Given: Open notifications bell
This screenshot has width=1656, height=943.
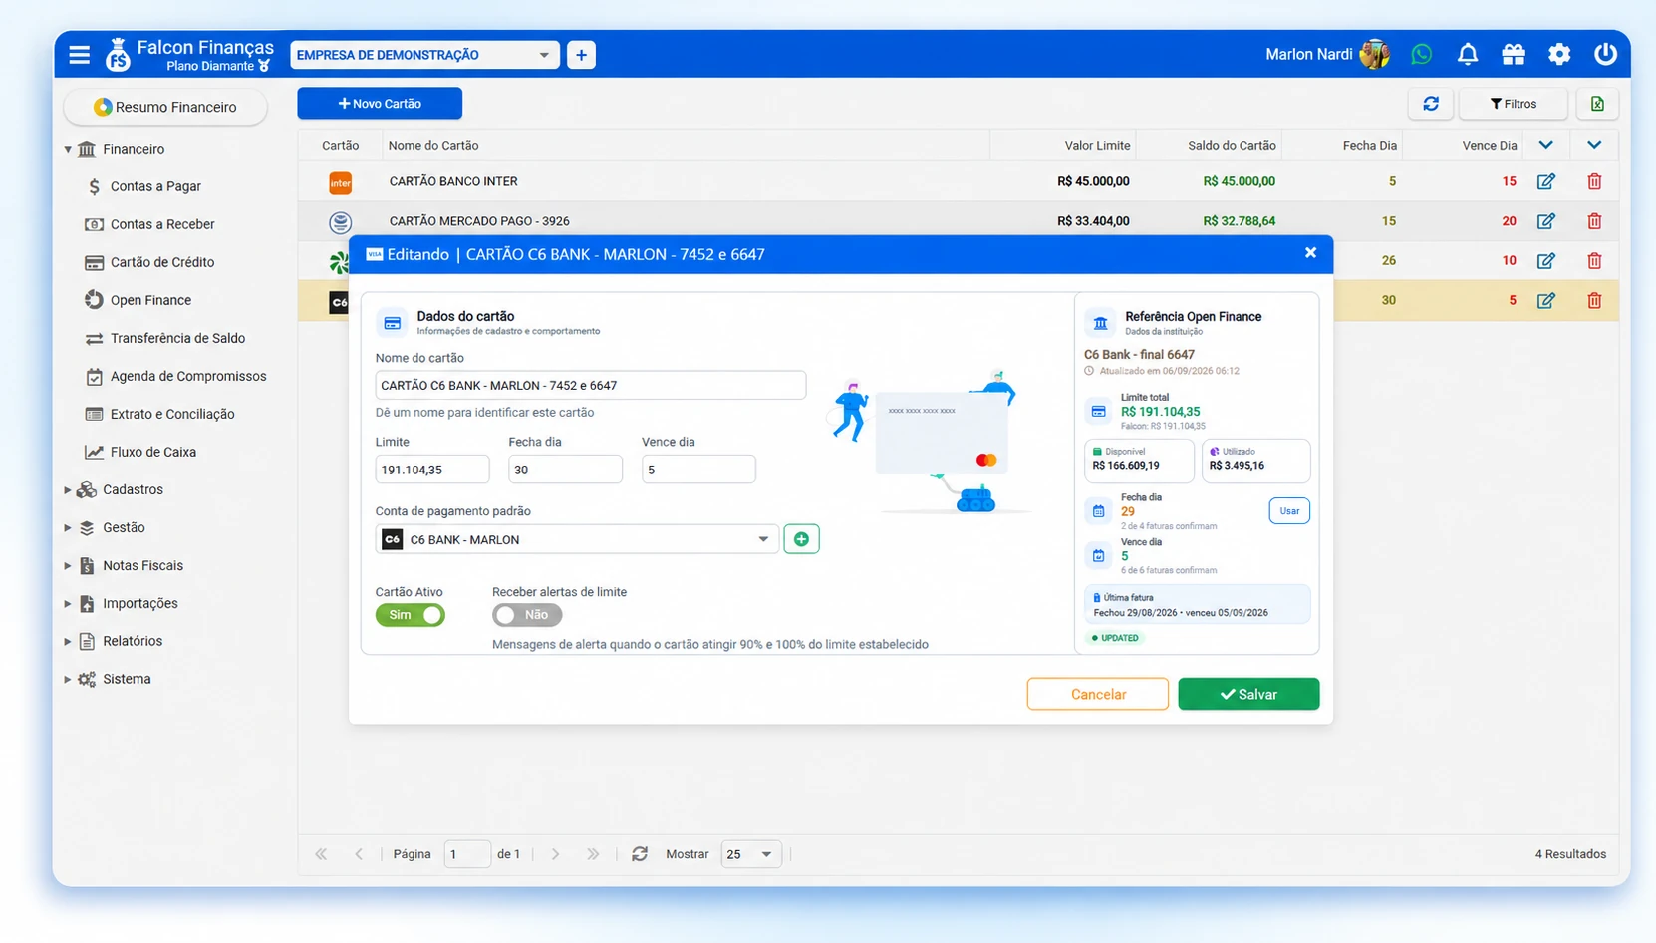Looking at the screenshot, I should click(1468, 54).
